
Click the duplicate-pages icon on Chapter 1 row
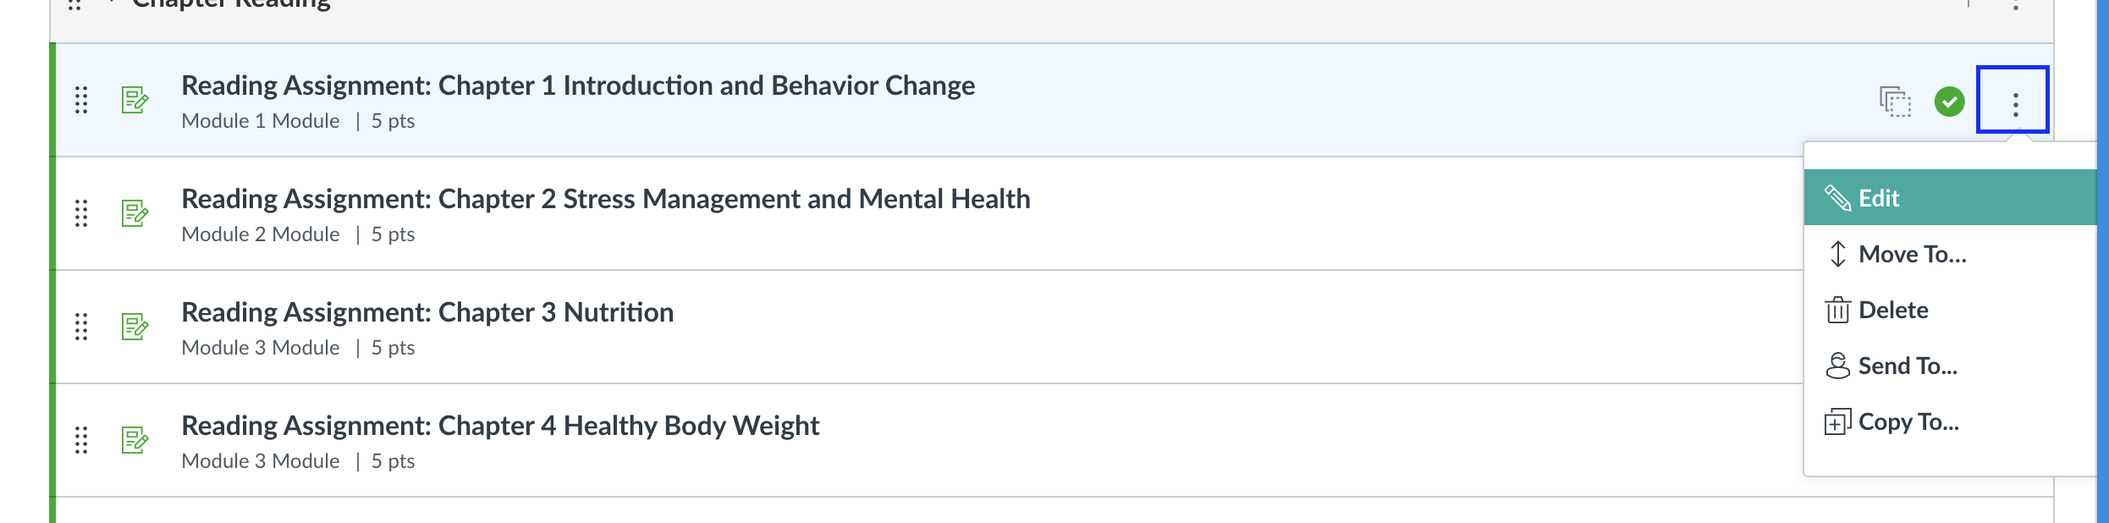(x=1895, y=102)
